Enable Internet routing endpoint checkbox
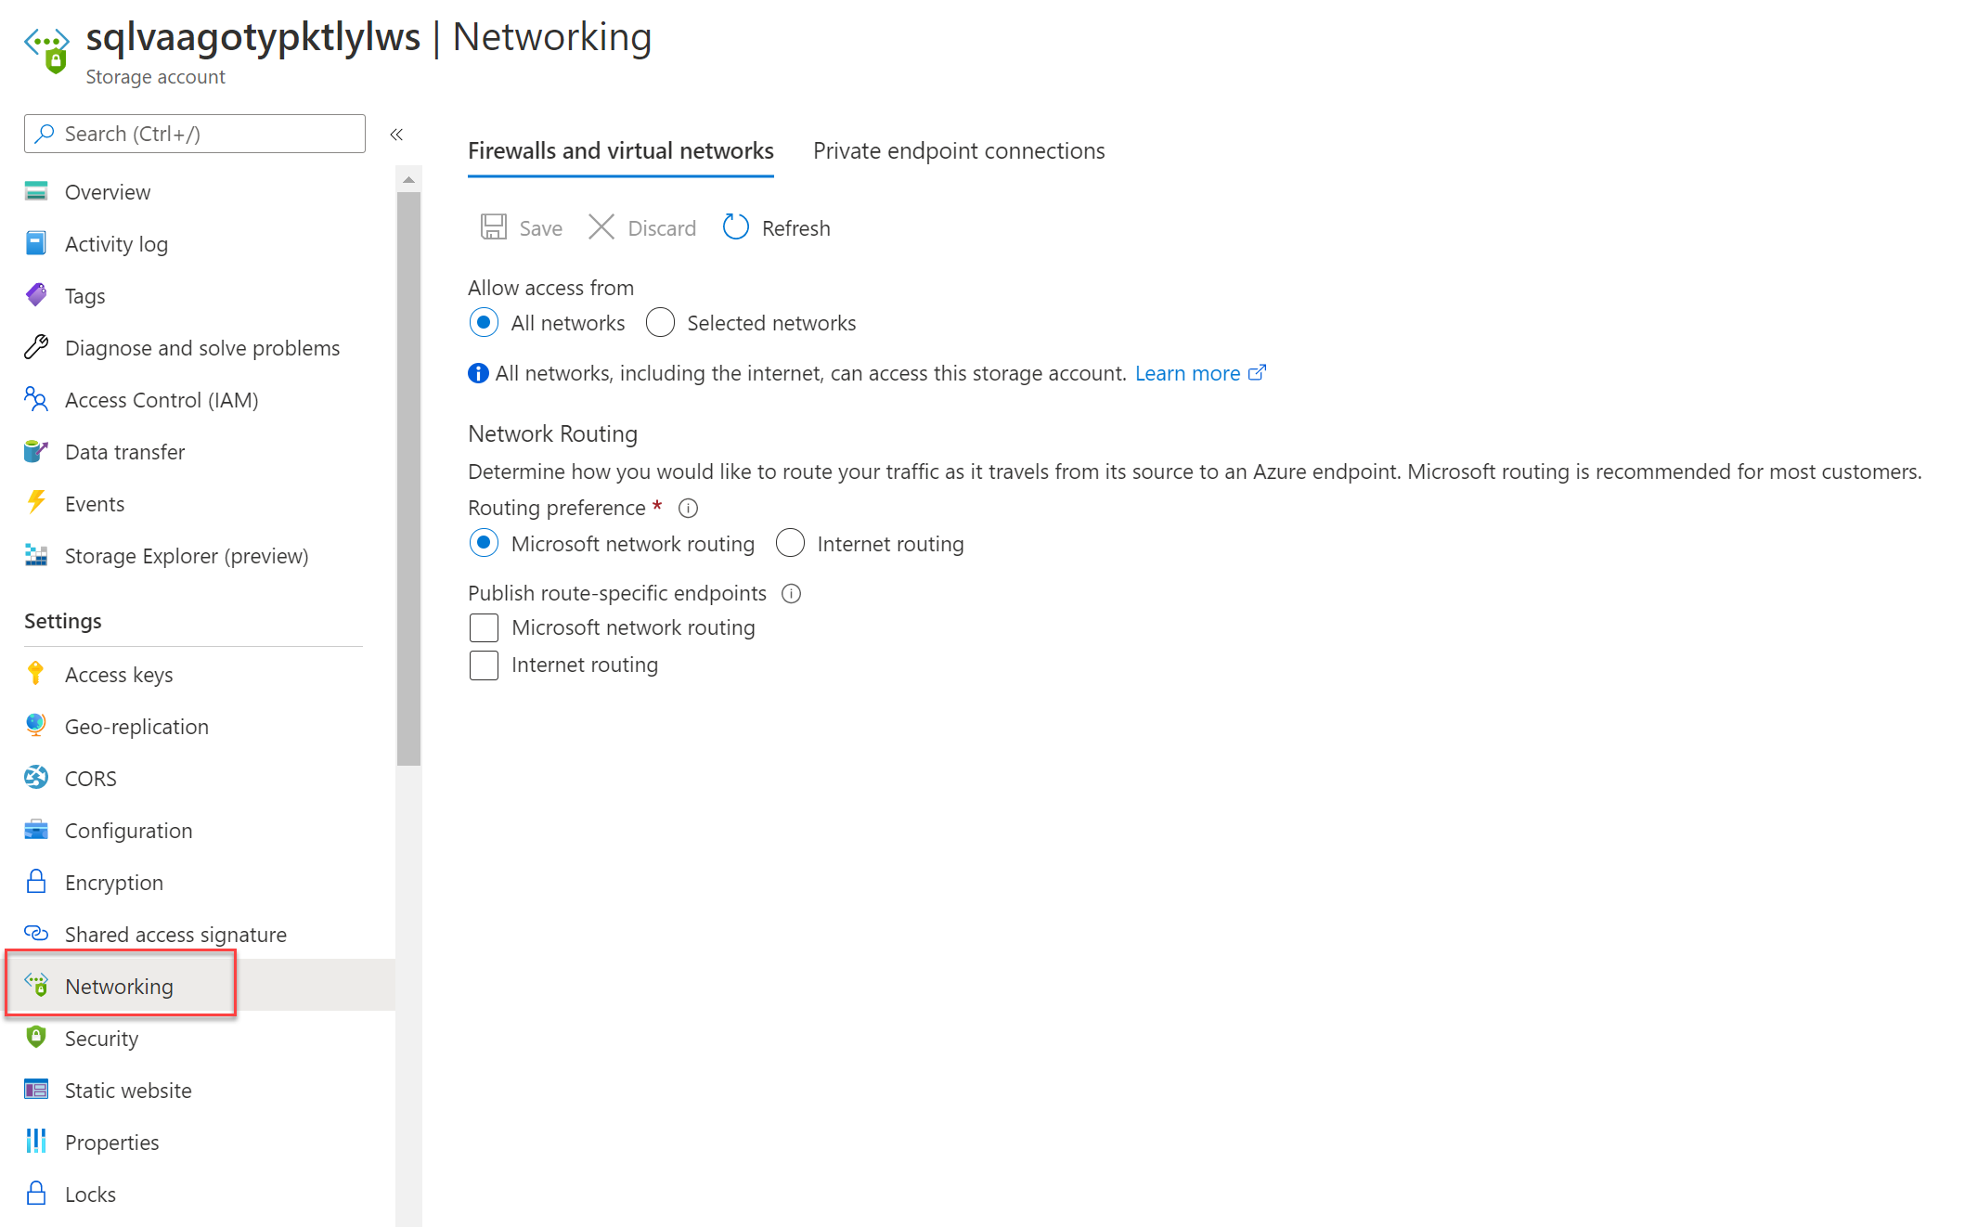Viewport: 1978px width, 1227px height. pos(484,665)
